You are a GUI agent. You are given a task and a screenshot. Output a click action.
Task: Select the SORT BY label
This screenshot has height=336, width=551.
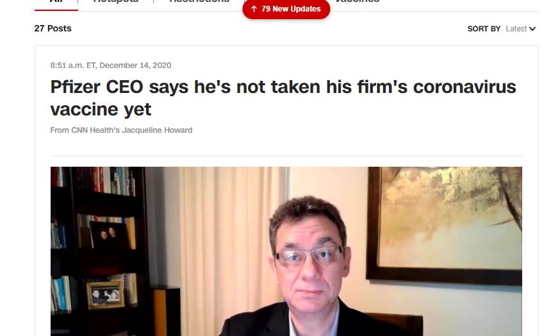(484, 29)
